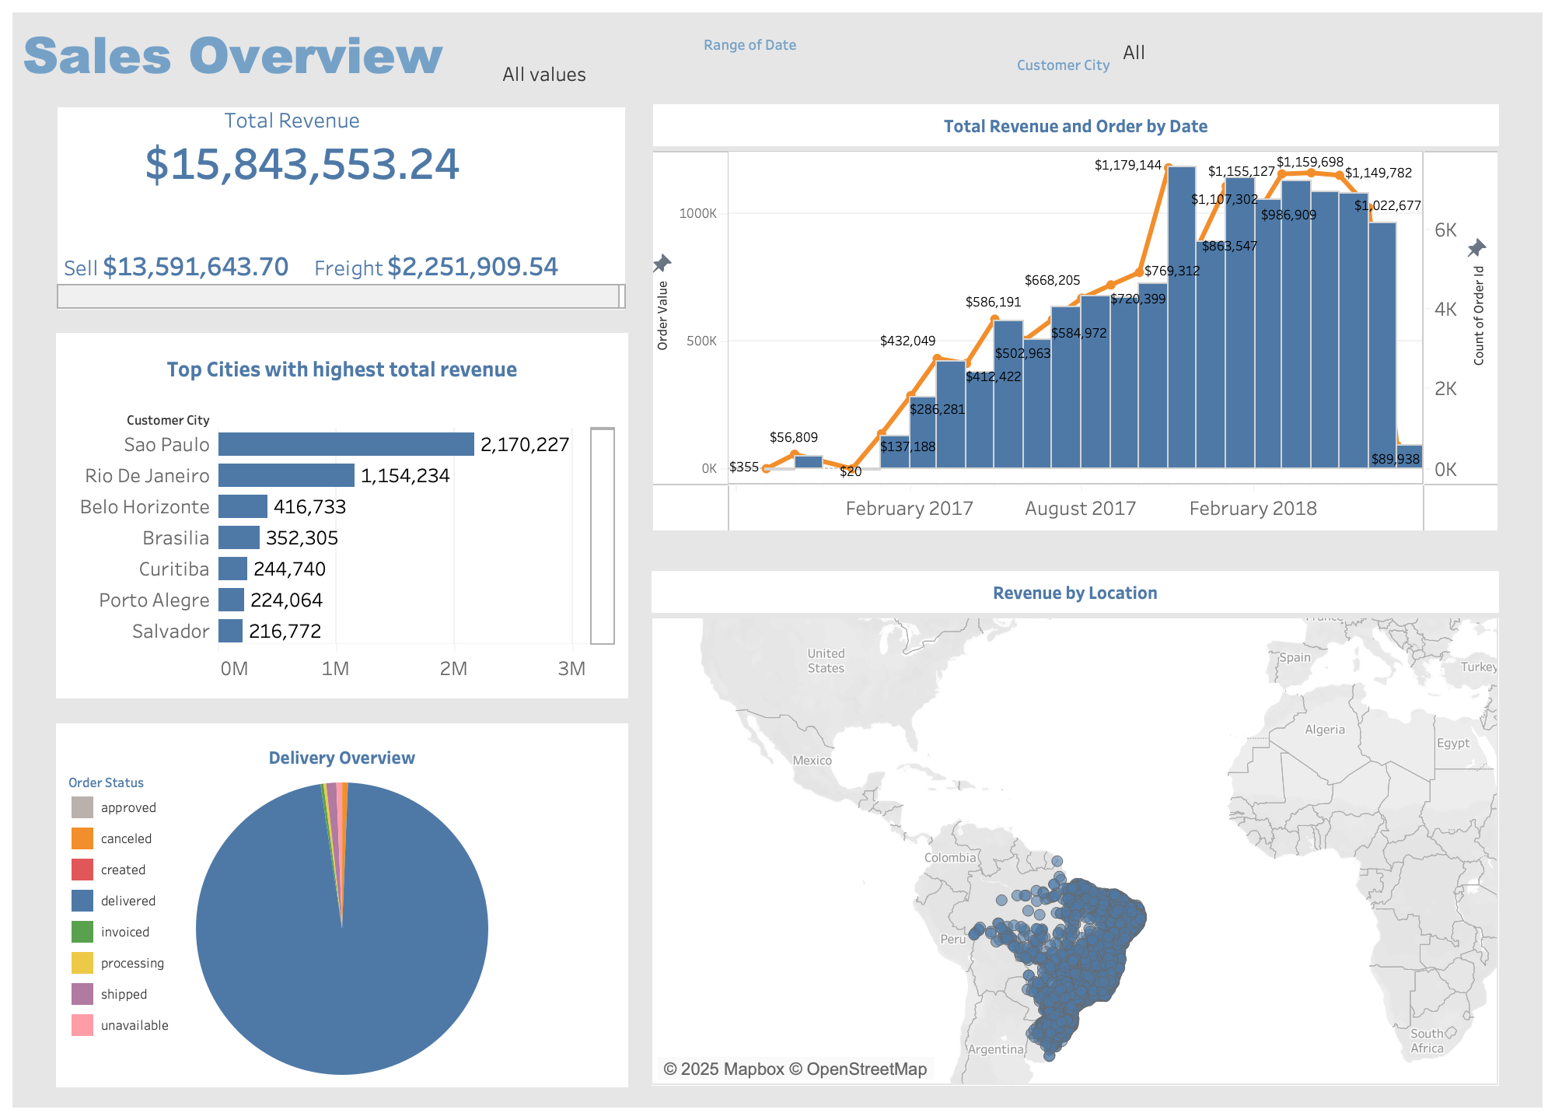Click the invoiced green legend swatch

point(82,932)
